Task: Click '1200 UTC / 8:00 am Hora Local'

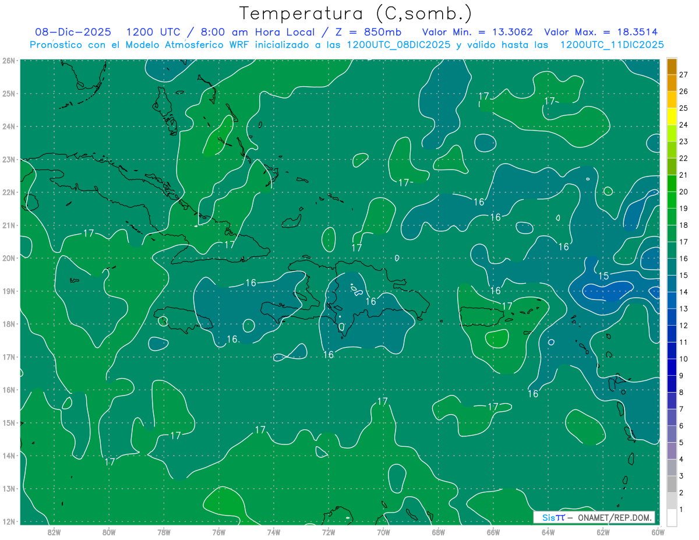Action: click(220, 32)
